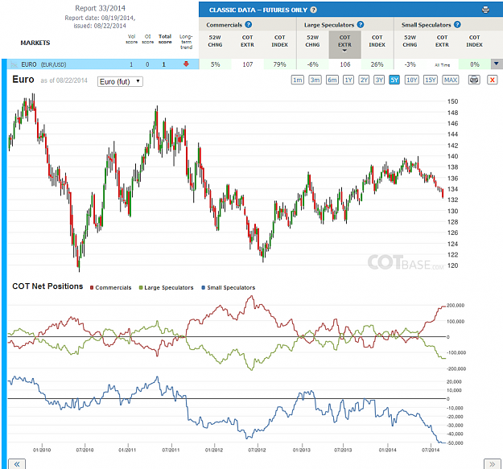Viewport: 503px width, 469px height.
Task: Select the EURO (EUR/USD) market row
Action: coord(103,64)
